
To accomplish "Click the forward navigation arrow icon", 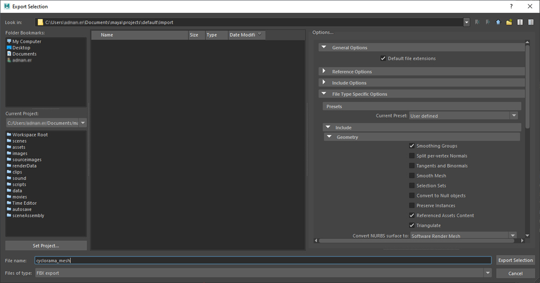I will (x=488, y=22).
